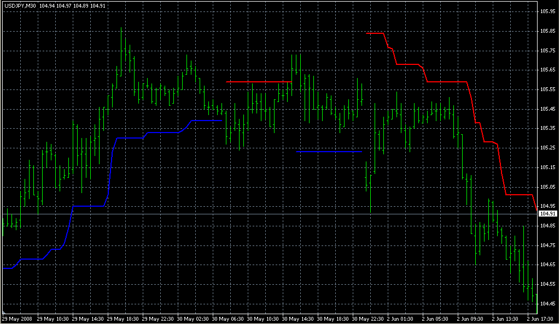The height and width of the screenshot is (324, 560).
Task: Select the 29 May 18:30 time label
Action: pos(124,319)
